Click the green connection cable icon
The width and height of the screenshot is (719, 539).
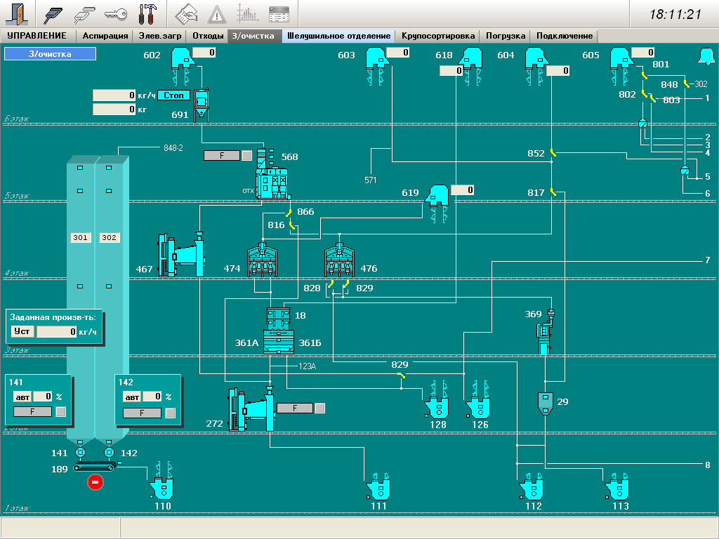(54, 13)
